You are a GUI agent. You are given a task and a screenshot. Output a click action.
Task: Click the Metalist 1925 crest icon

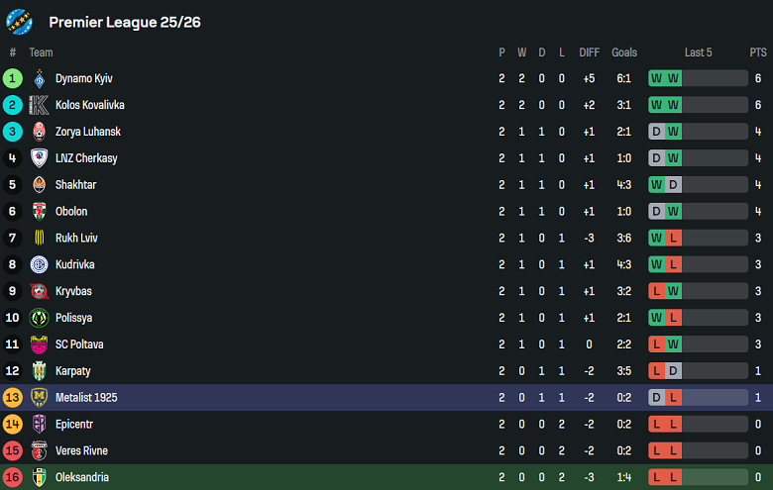click(x=40, y=397)
